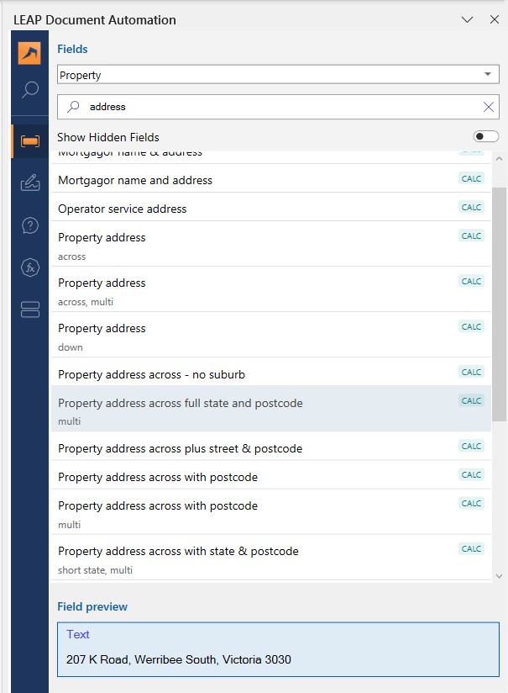Open the signature tool in the sidebar

click(29, 183)
